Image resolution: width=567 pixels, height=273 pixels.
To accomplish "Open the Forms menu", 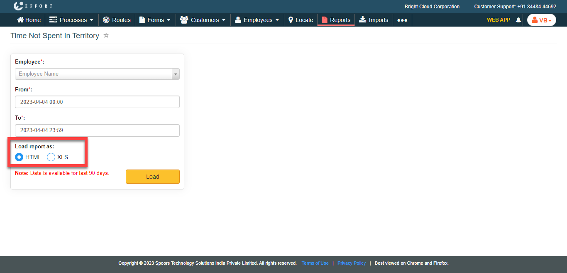I will tap(155, 20).
